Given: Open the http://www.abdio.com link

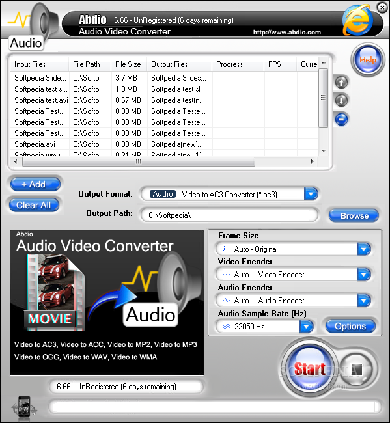Looking at the screenshot, I should [287, 33].
